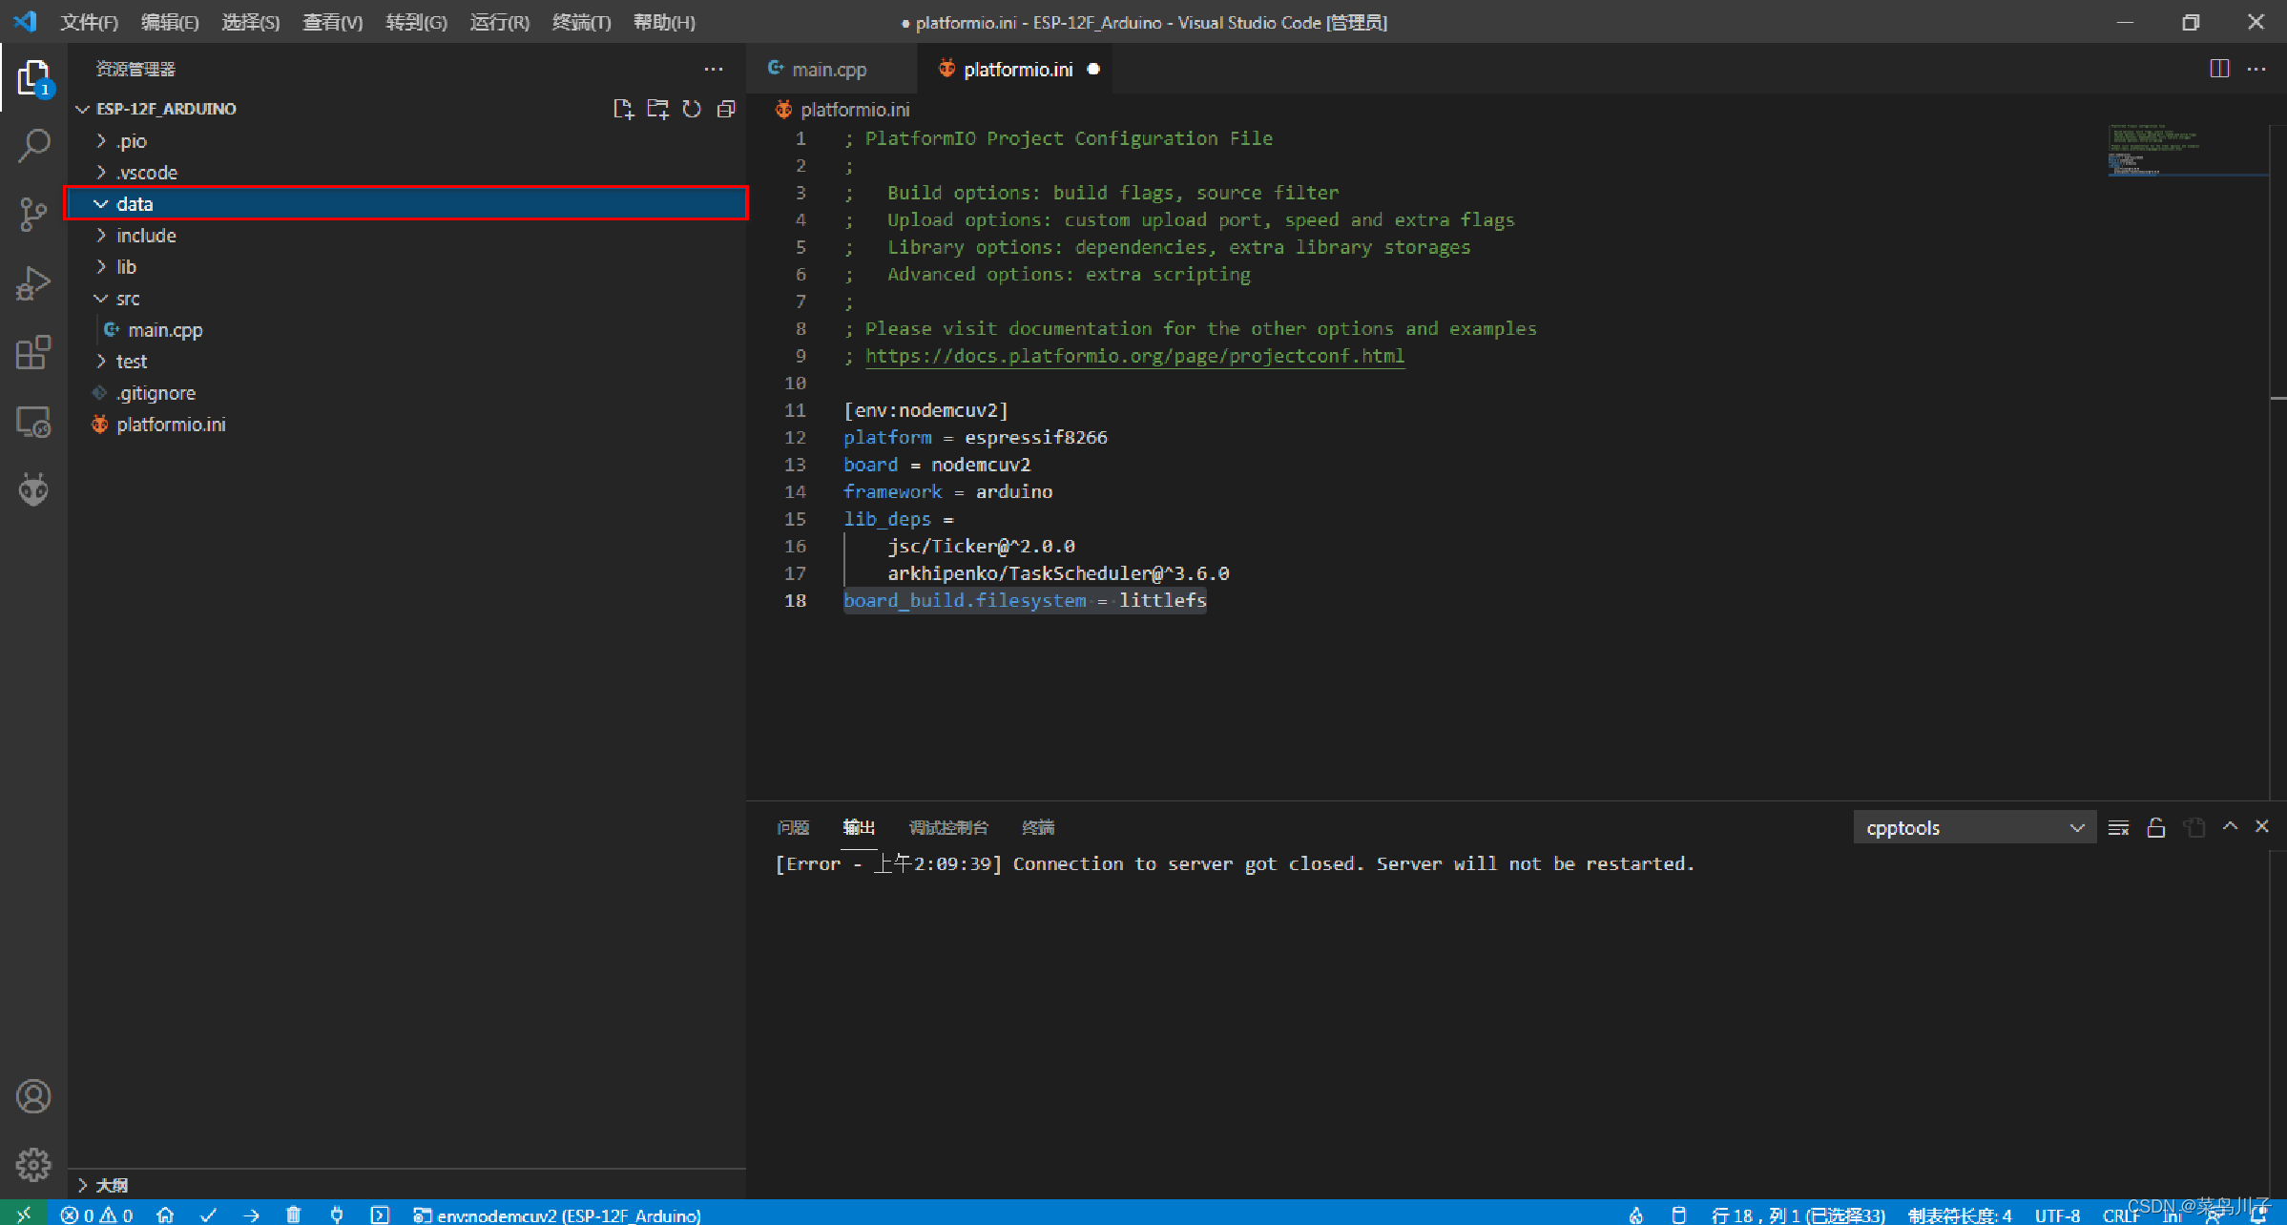The width and height of the screenshot is (2287, 1225).
Task: Open the cpptools output channel dropdown
Action: [1973, 827]
